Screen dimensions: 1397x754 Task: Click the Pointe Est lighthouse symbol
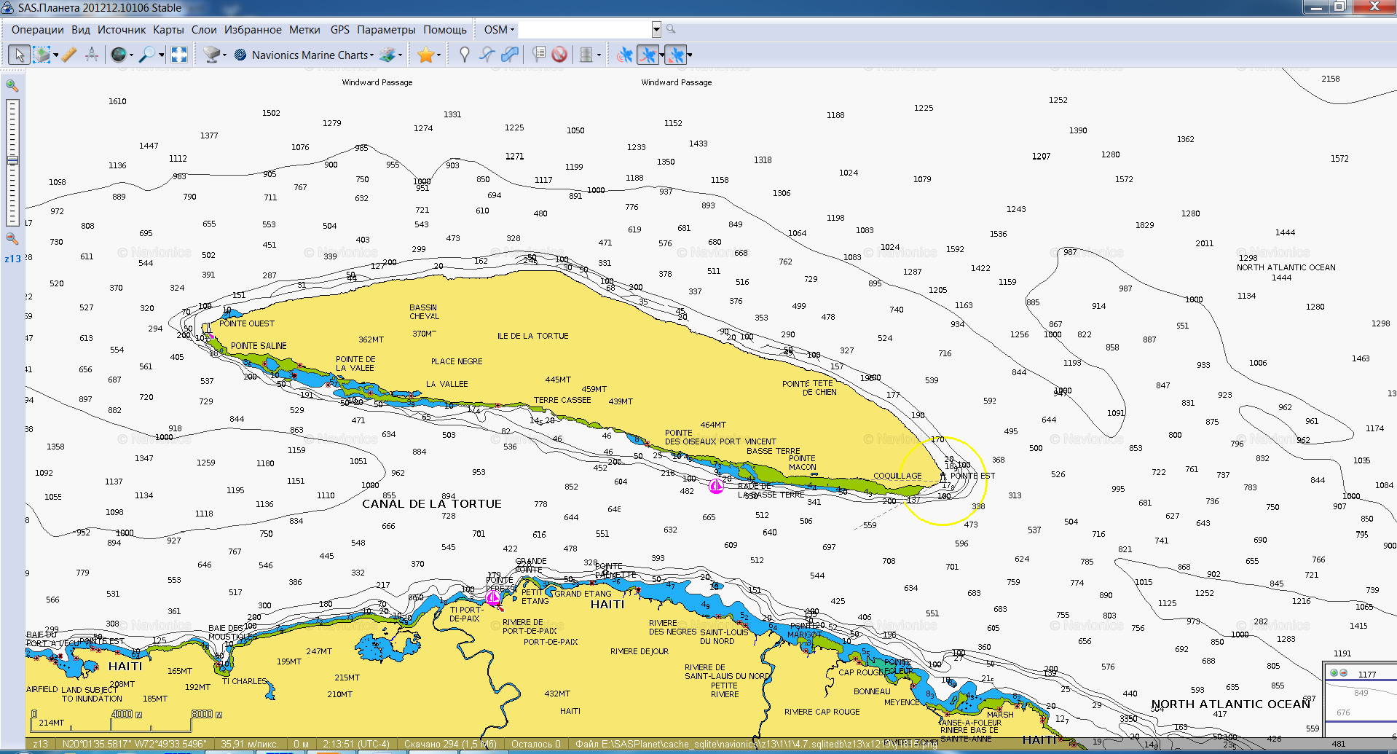coord(943,476)
